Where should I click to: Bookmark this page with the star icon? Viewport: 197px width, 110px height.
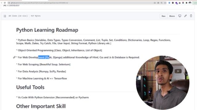point(165,3)
